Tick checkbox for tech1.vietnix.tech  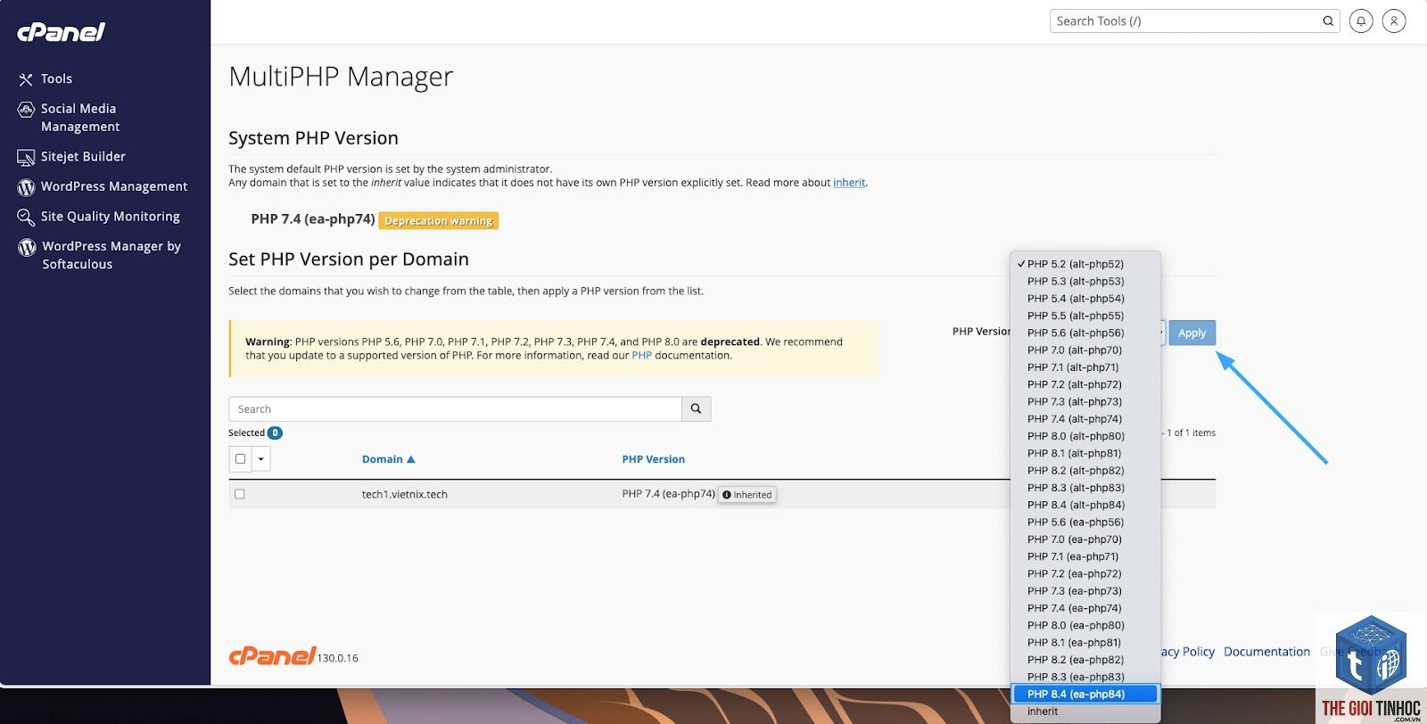coord(239,494)
